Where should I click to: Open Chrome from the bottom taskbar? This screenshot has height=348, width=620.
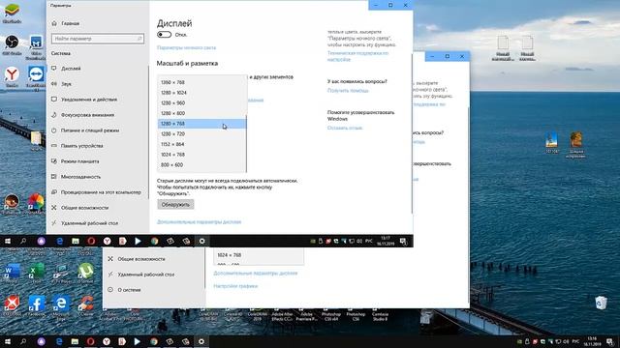click(154, 341)
